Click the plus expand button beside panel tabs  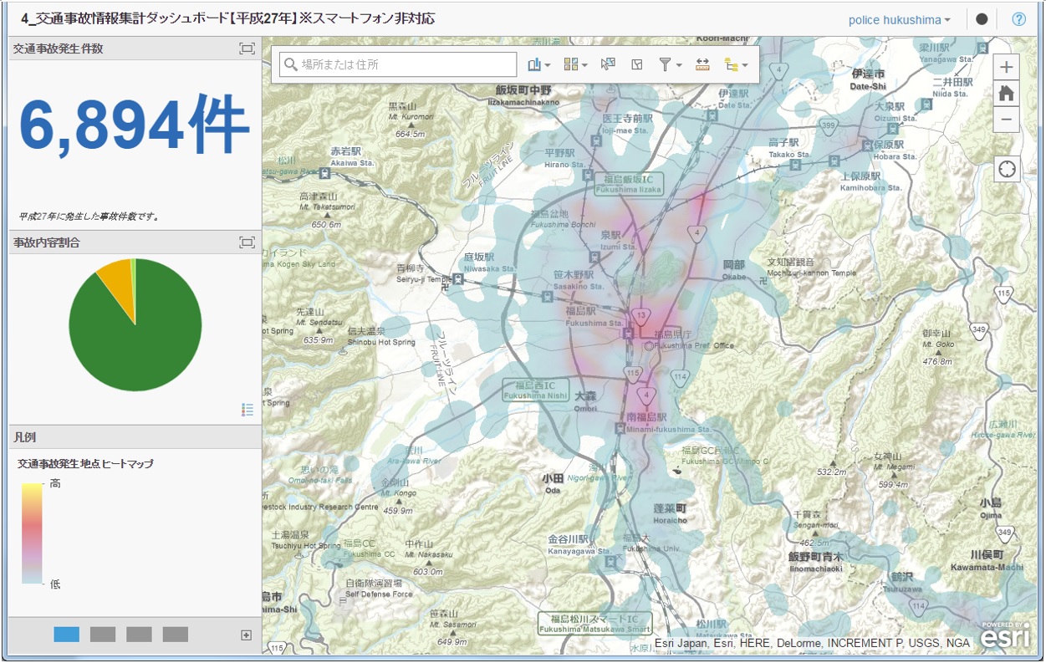click(246, 635)
